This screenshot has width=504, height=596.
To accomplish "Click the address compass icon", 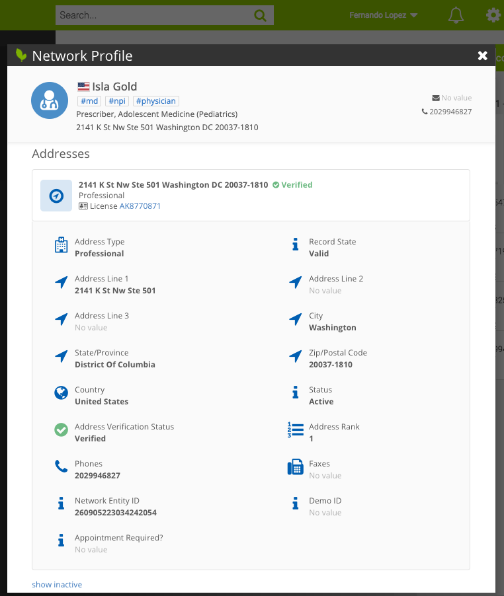I will pyautogui.click(x=56, y=196).
